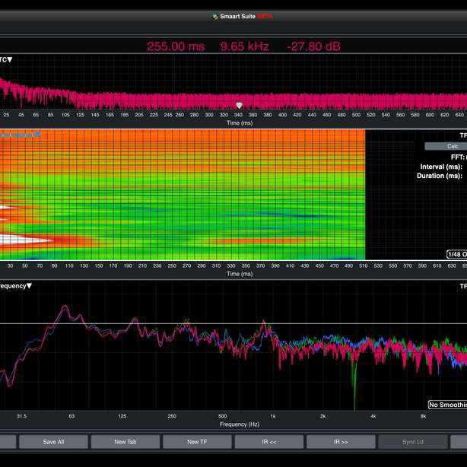Open a new tab with New Tab
Screen dimensions: 467x467
(125, 441)
